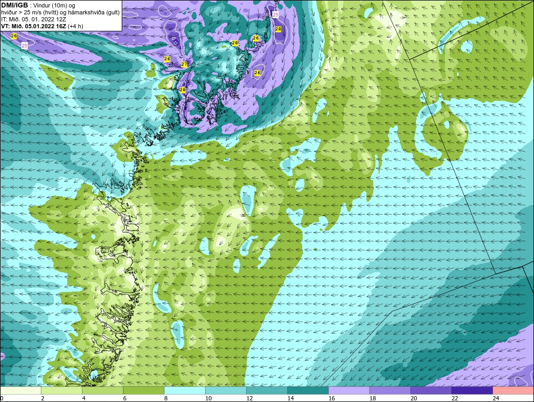This screenshot has width=534, height=402.
Task: Click the 2–4 pale green legend swatch
Action: point(61,390)
